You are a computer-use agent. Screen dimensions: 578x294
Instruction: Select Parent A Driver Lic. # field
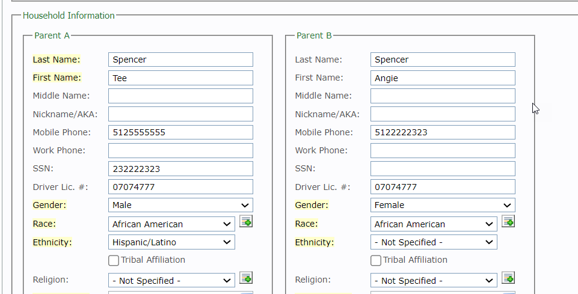(180, 187)
